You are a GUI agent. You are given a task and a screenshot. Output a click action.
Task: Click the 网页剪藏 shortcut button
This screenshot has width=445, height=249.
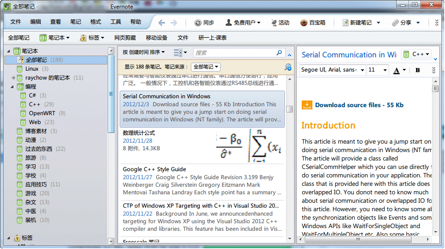pyautogui.click(x=125, y=38)
